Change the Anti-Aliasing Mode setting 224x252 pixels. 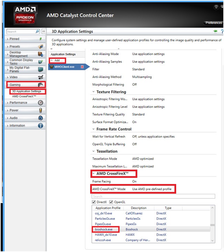(148, 54)
